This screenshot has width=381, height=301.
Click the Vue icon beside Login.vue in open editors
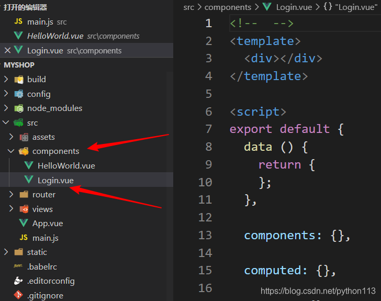(x=18, y=50)
